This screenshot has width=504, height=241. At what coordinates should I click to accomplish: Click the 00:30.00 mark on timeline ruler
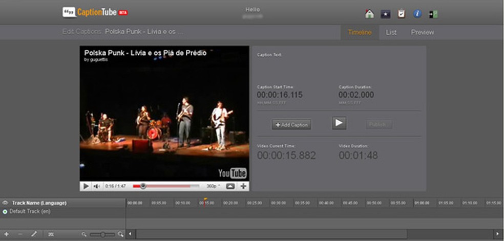point(278,203)
